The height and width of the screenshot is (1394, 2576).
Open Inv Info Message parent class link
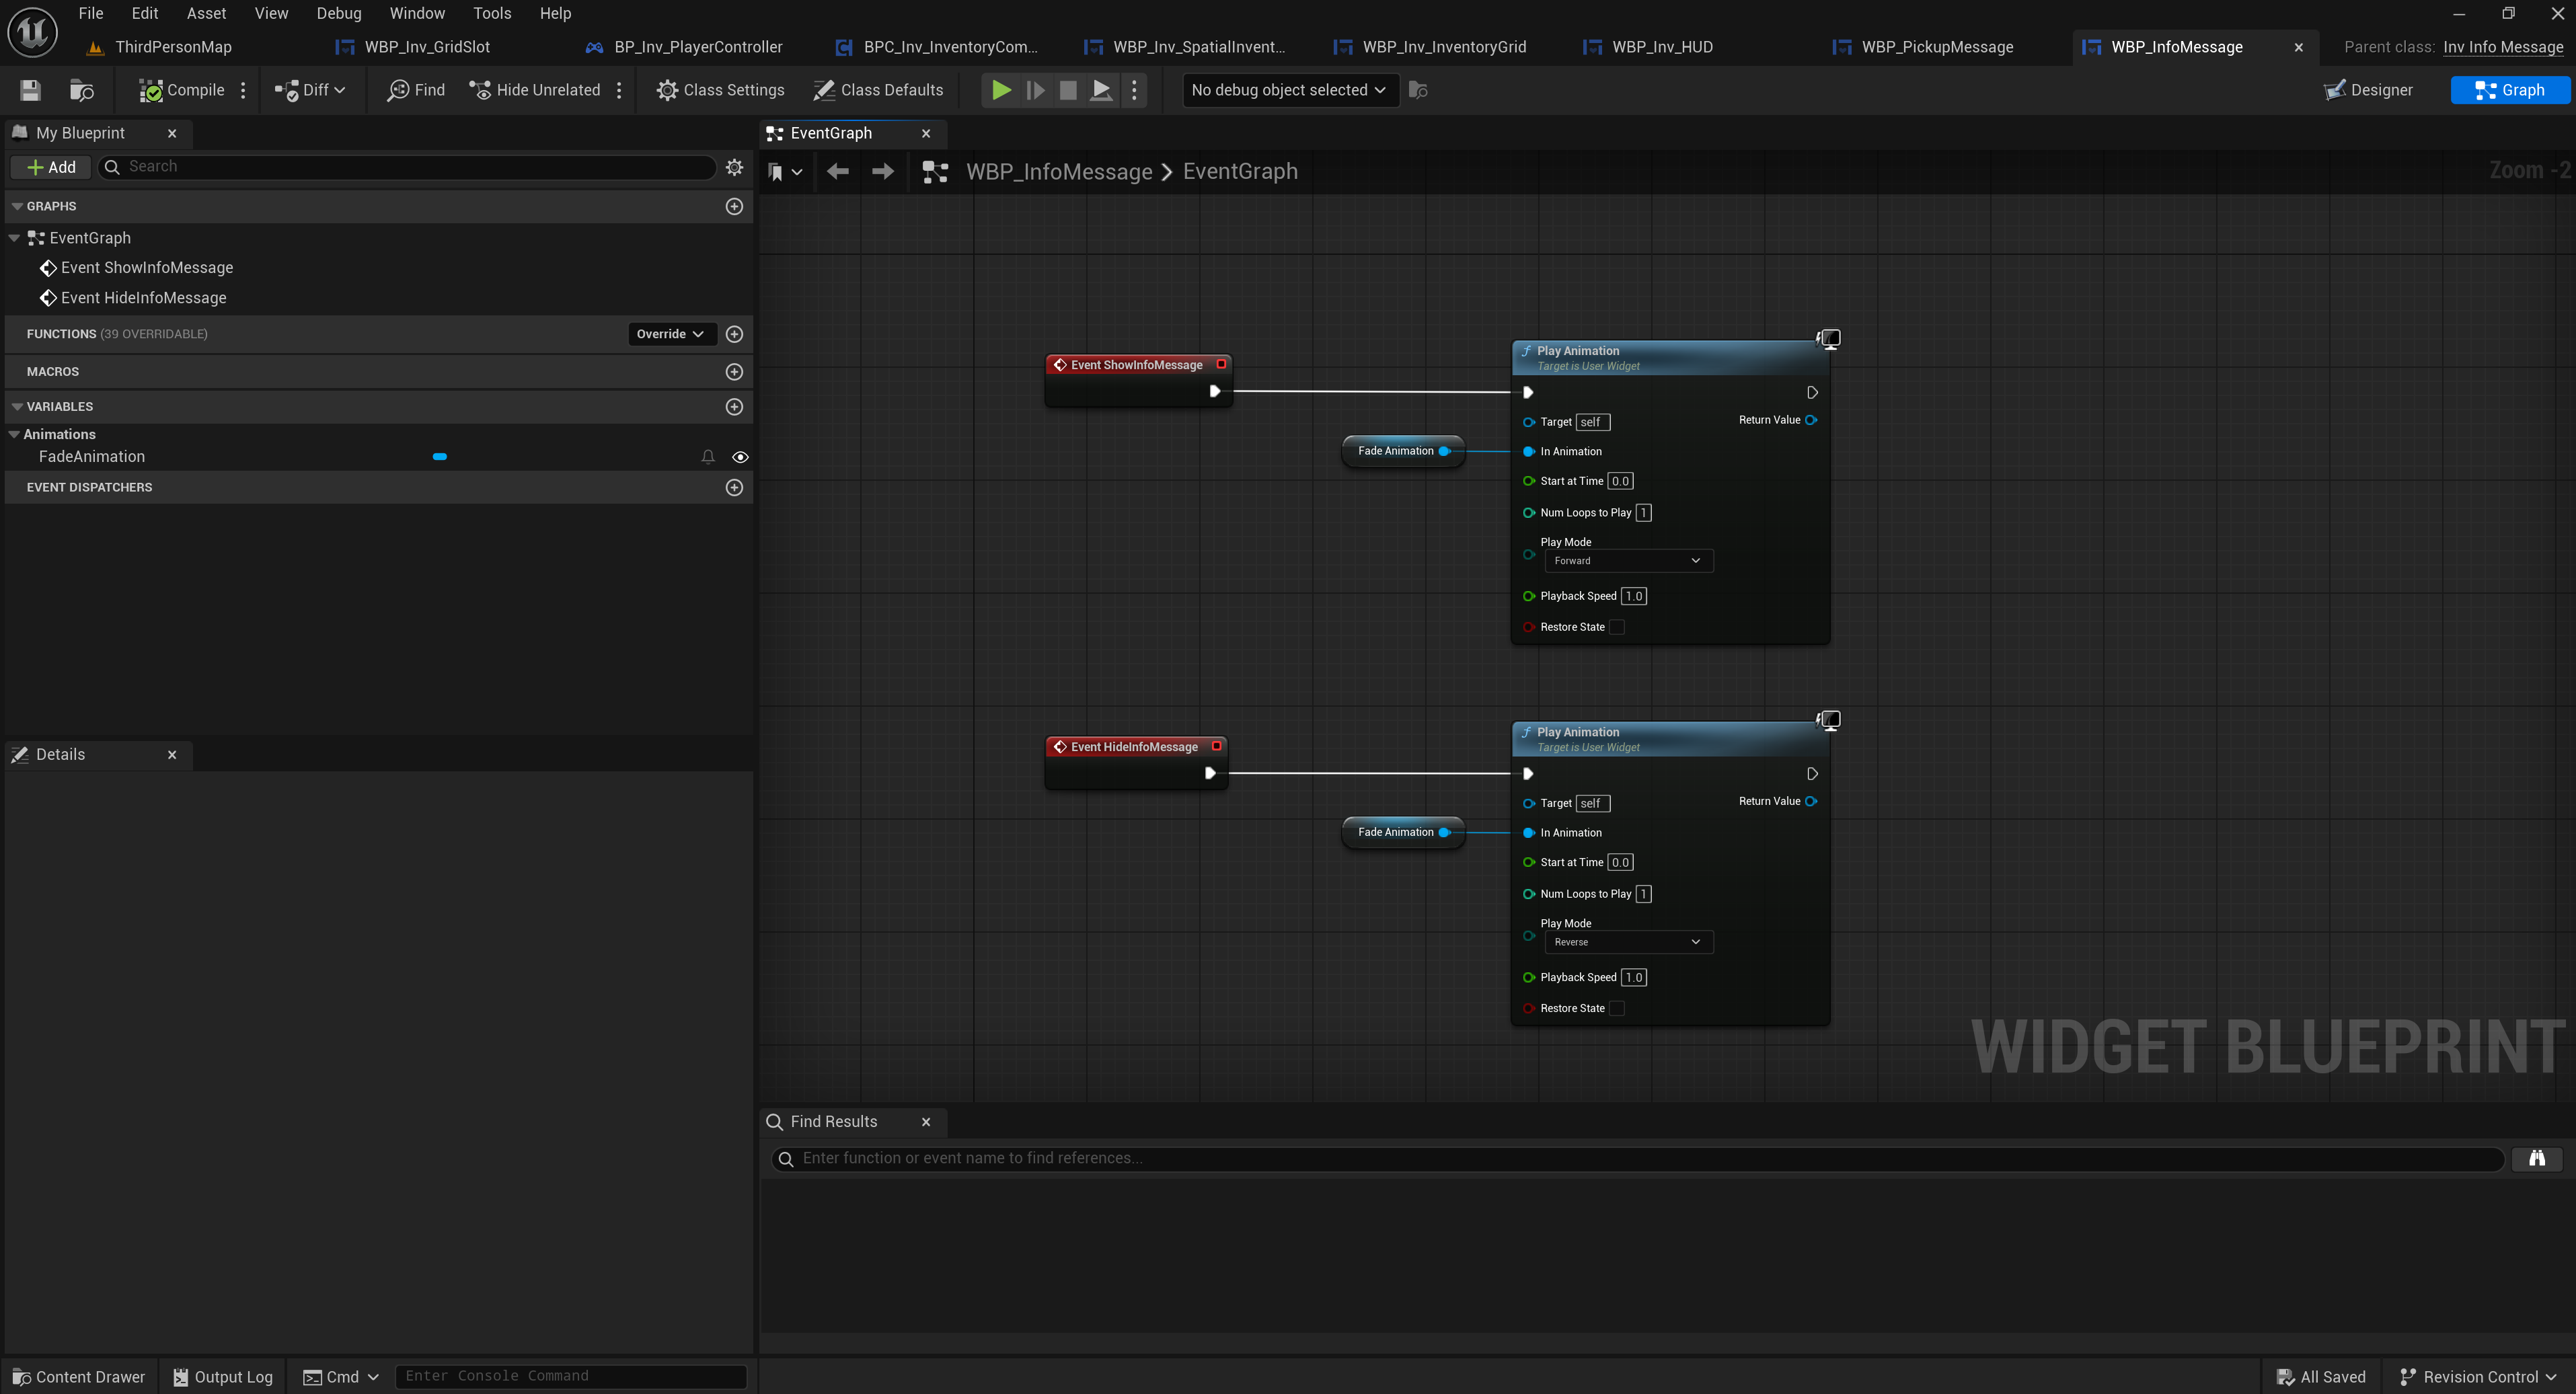pyautogui.click(x=2502, y=47)
